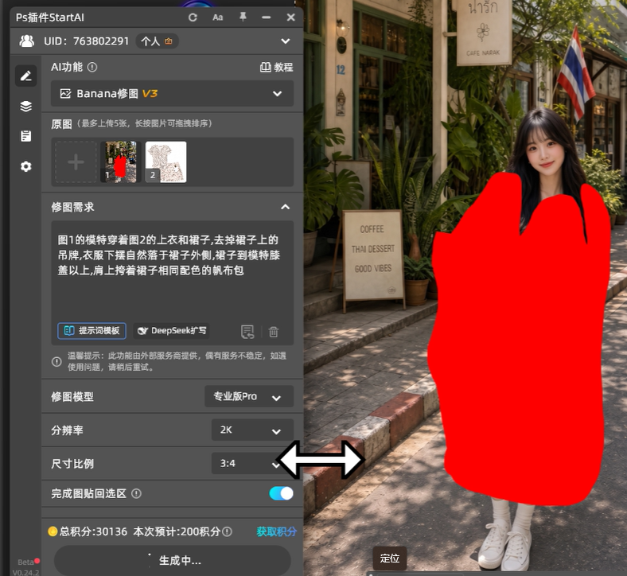Click the refresh icon in StartAI title bar
The image size is (627, 576).
pos(193,18)
